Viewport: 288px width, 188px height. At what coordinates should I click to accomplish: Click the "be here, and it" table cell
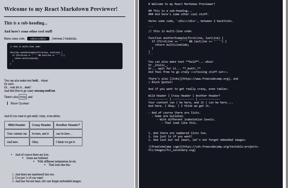coord(41,134)
